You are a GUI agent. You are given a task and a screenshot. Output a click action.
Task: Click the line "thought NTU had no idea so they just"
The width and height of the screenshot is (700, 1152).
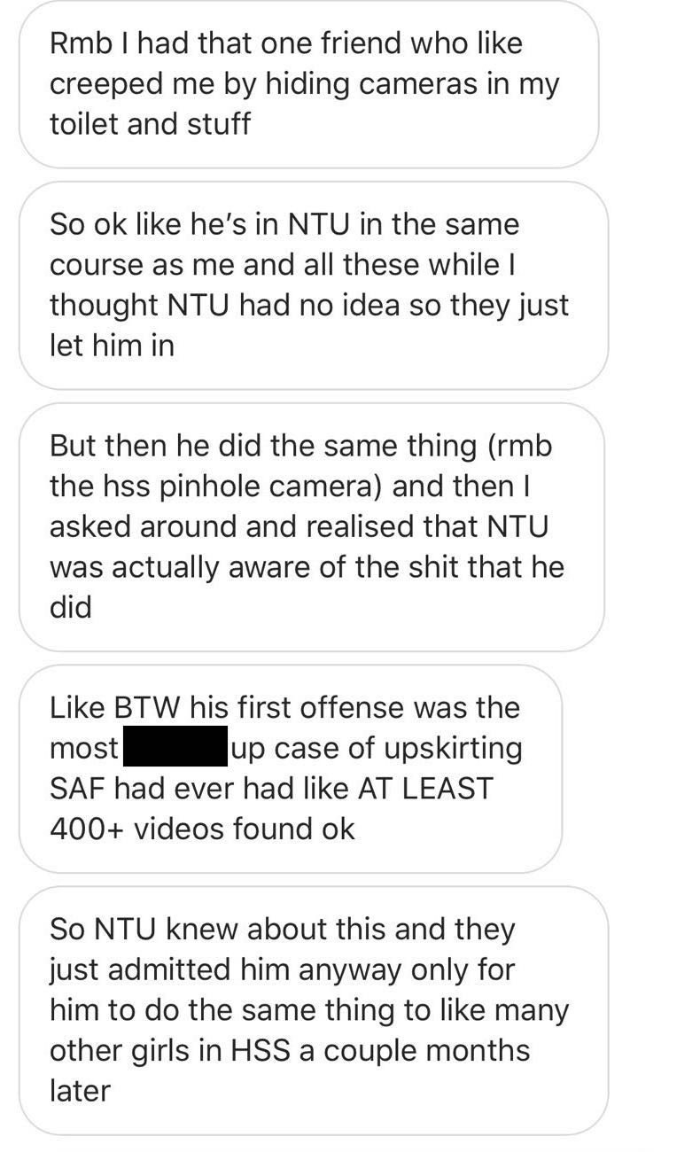click(x=308, y=305)
